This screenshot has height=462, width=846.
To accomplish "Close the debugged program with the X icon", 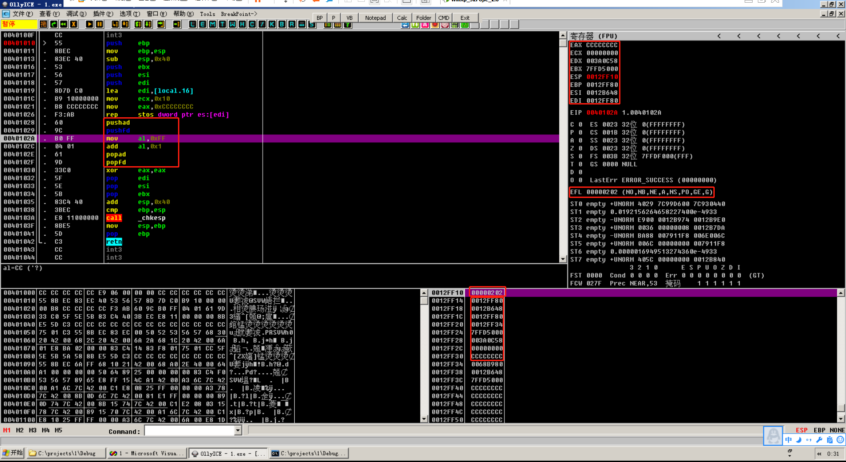I will coord(74,24).
